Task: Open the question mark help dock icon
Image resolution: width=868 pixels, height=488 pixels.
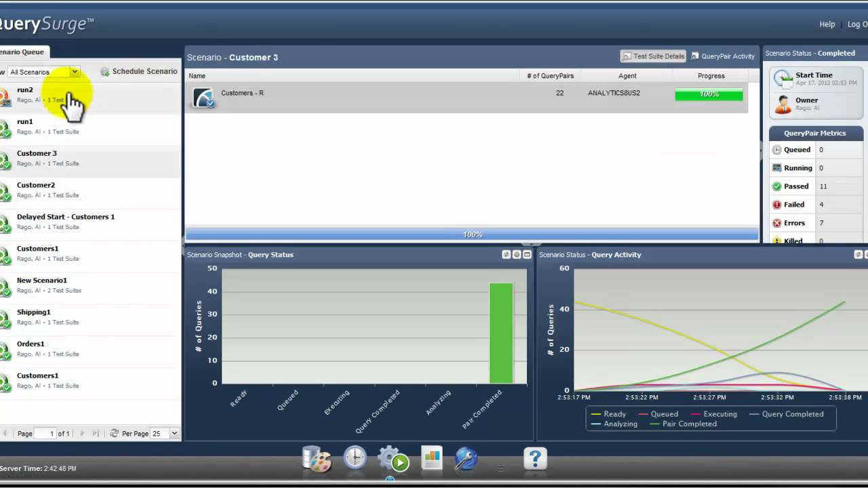Action: click(x=535, y=459)
